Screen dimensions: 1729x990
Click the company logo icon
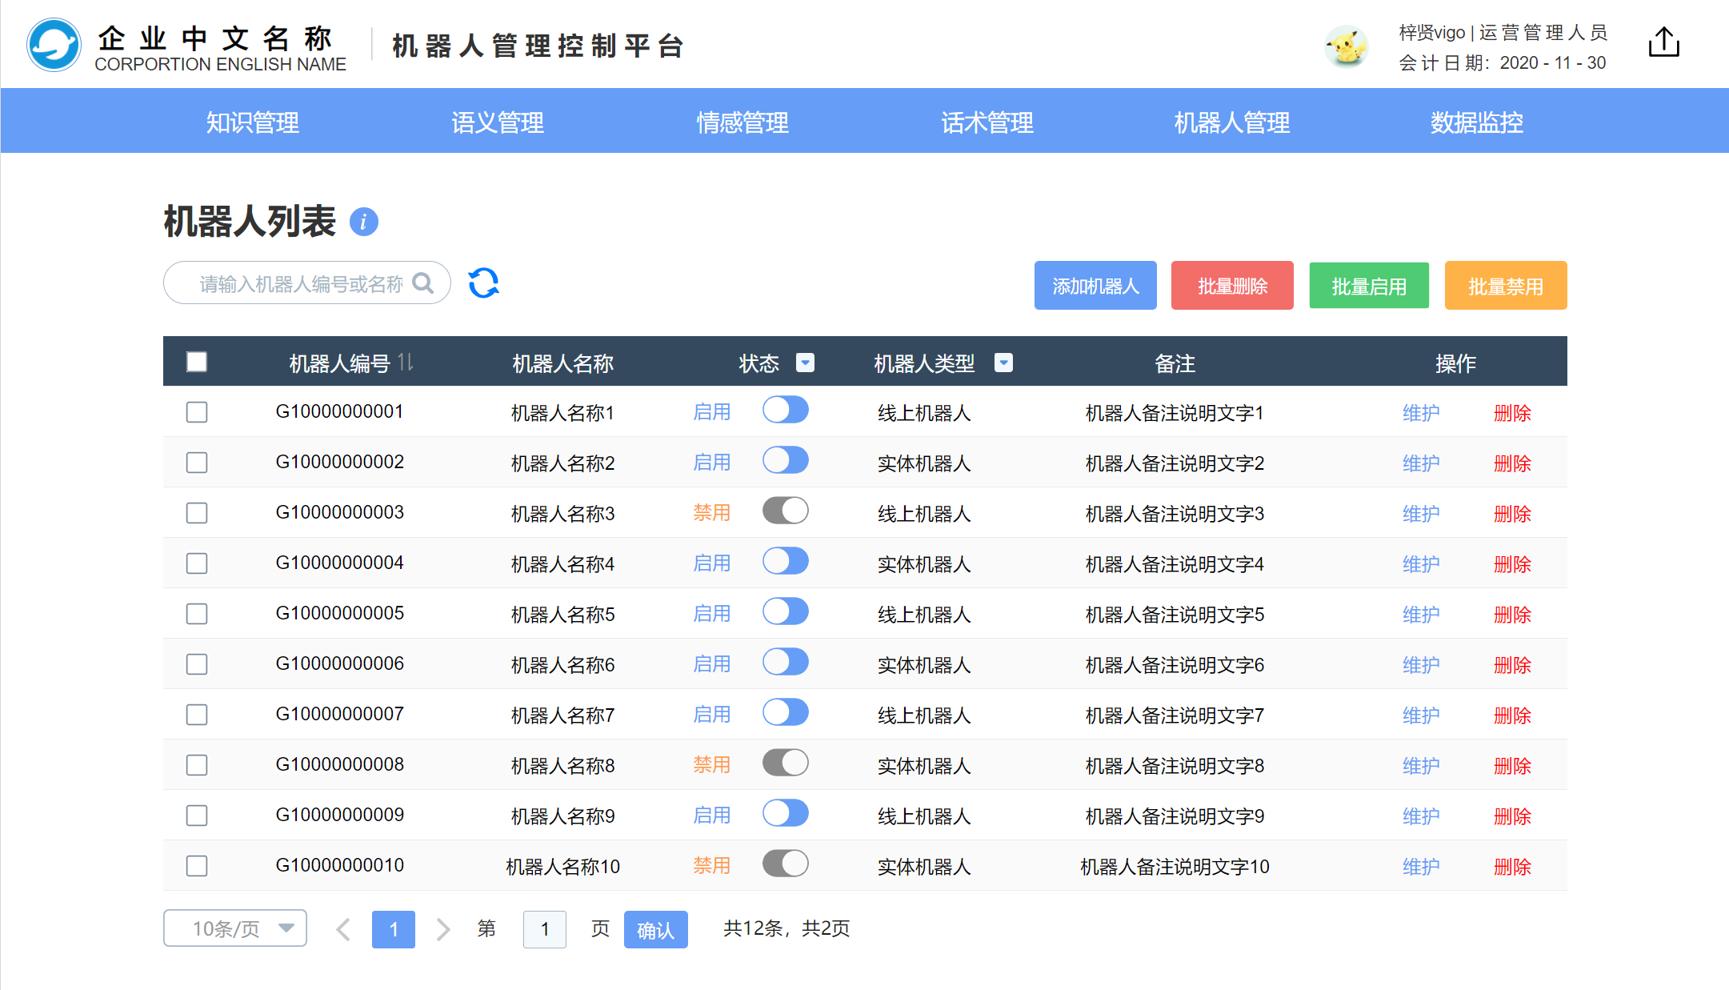(x=54, y=46)
